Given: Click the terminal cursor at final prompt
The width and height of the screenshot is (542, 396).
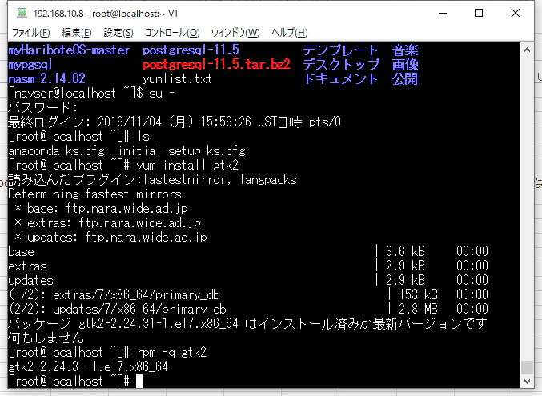Looking at the screenshot, I should 139,381.
